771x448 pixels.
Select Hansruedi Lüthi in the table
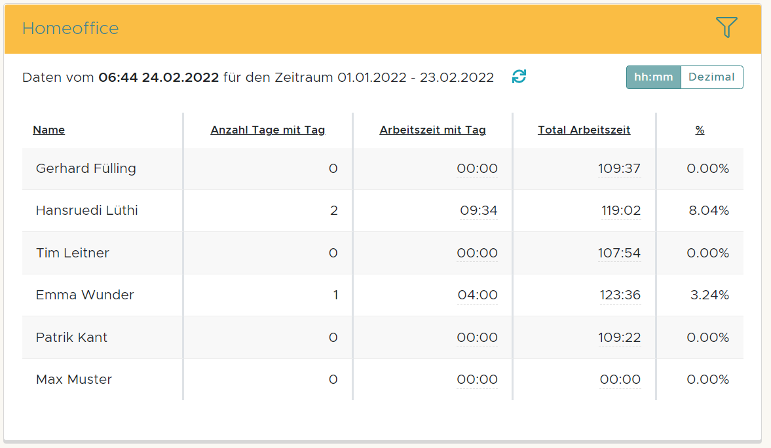(x=87, y=210)
